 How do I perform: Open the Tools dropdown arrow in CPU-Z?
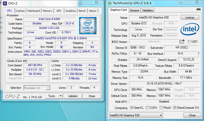61,96
